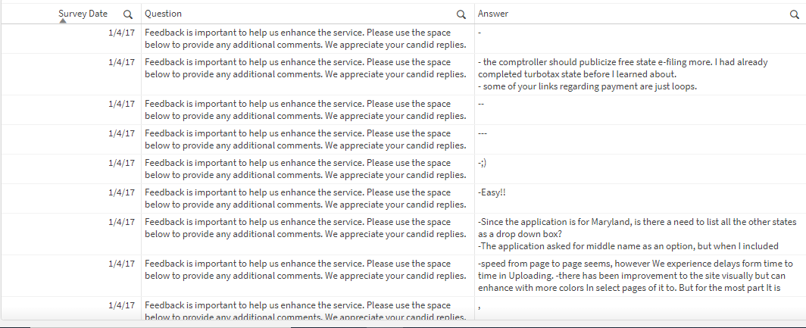This screenshot has width=806, height=328.
Task: Click the Question text in the "-;)" row
Action: (305, 169)
